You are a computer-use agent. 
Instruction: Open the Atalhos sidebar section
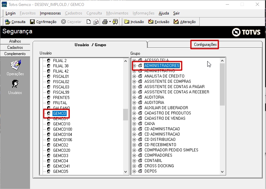tap(15, 41)
